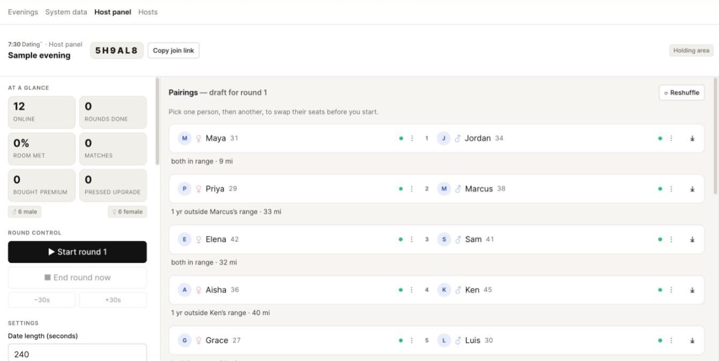Go to the Hosts tab
719x361 pixels.
(x=148, y=12)
